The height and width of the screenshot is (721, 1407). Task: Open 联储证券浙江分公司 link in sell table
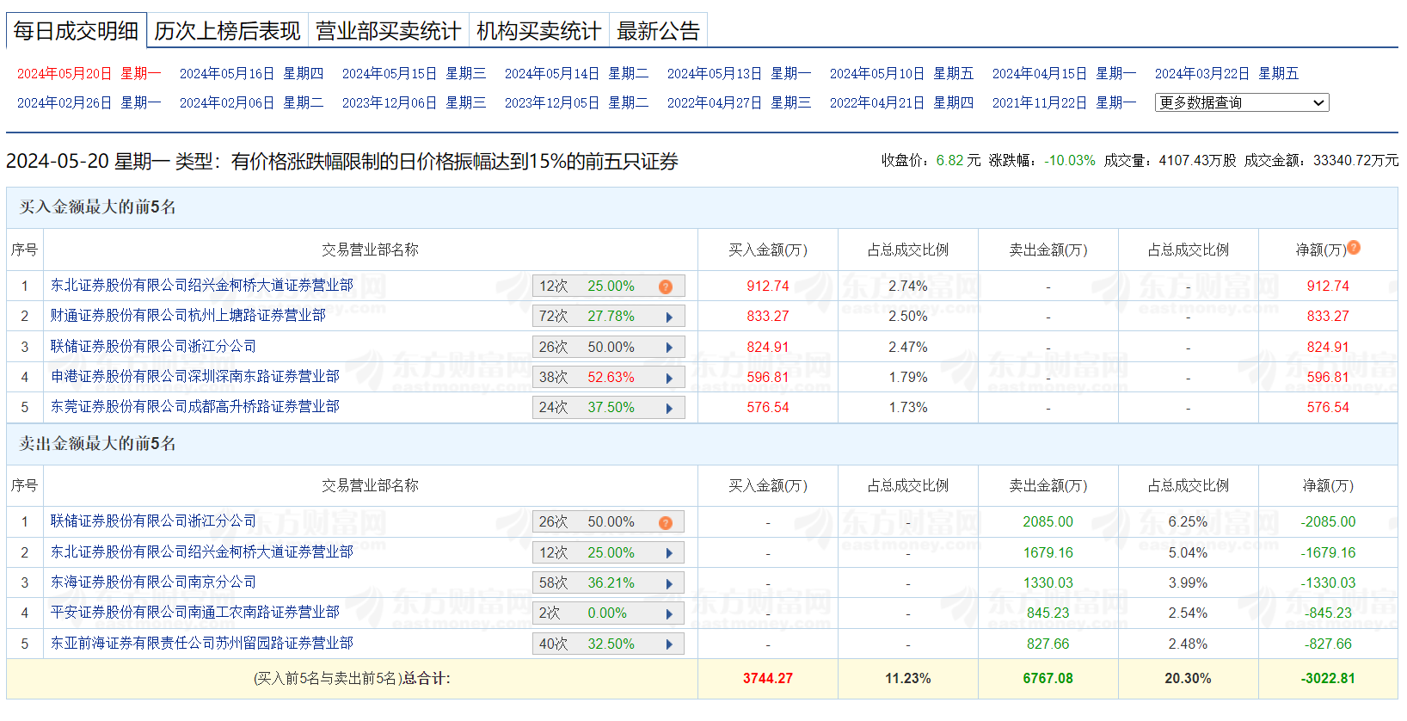(153, 521)
